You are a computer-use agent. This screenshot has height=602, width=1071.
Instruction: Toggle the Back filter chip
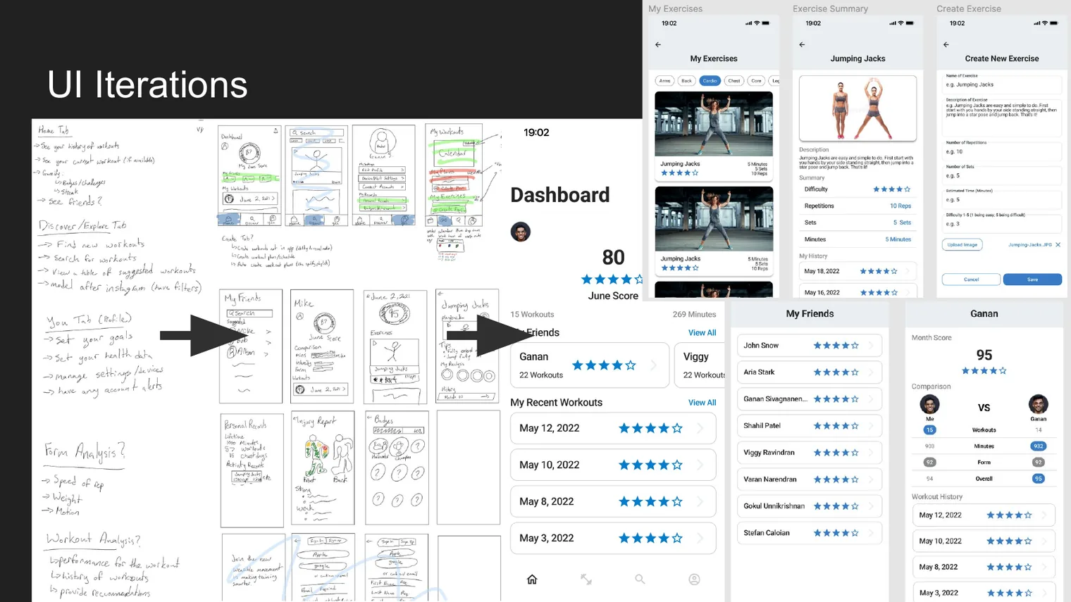click(x=686, y=81)
